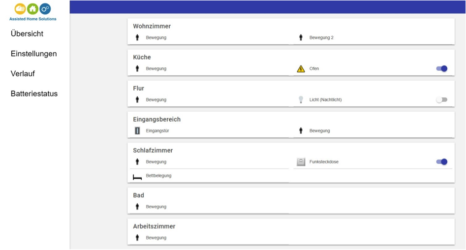Show the Batteriestatus page
Screen dimensions: 466x250
pyautogui.click(x=34, y=94)
